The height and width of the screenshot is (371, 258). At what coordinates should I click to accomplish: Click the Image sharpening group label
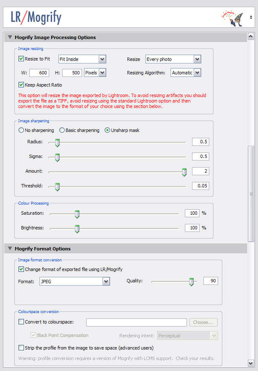34,121
